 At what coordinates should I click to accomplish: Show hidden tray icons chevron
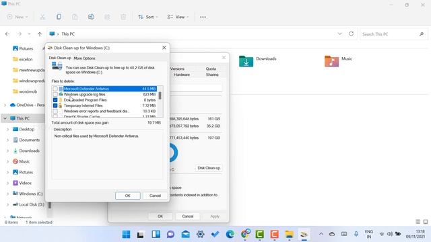[321, 234]
